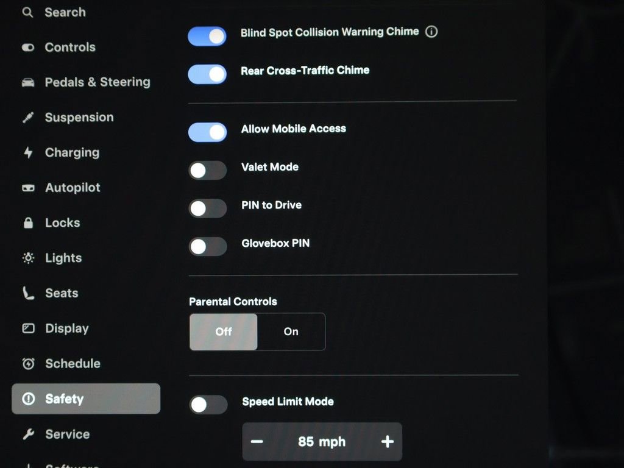The height and width of the screenshot is (468, 624).
Task: Turn on PIN to Drive
Action: coord(207,208)
